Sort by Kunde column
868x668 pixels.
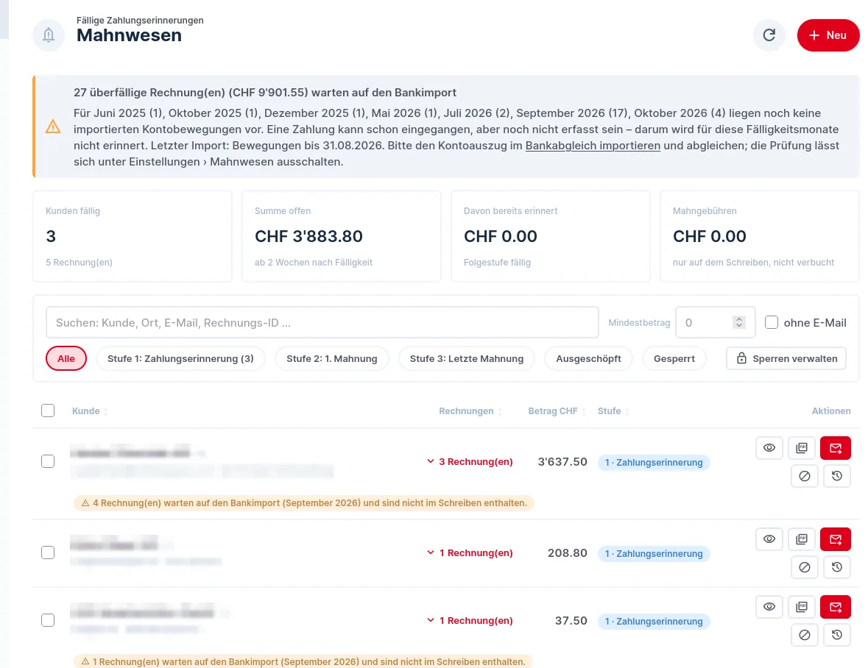pos(90,411)
